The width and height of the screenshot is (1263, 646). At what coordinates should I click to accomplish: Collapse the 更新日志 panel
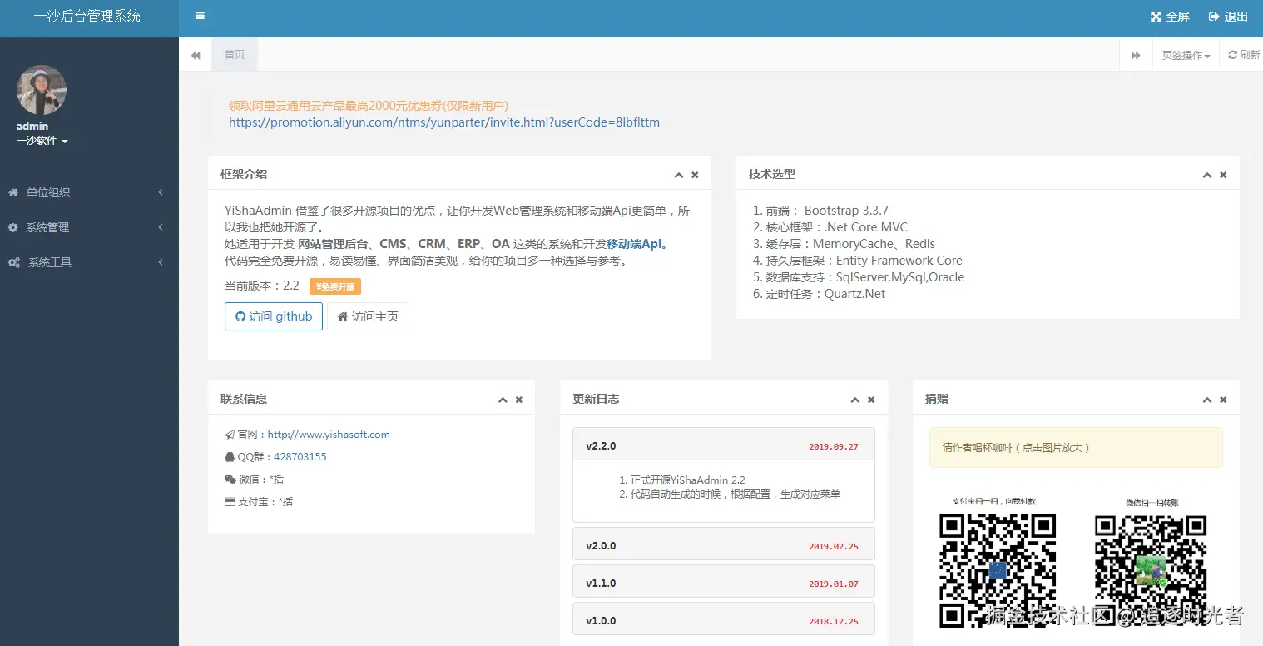click(x=854, y=400)
